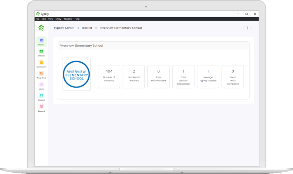Open the Window menu
Screen dimensions: 293x174
pyautogui.click(x=68, y=19)
